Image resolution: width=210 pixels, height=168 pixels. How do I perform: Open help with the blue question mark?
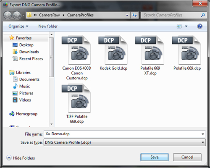click(200, 26)
